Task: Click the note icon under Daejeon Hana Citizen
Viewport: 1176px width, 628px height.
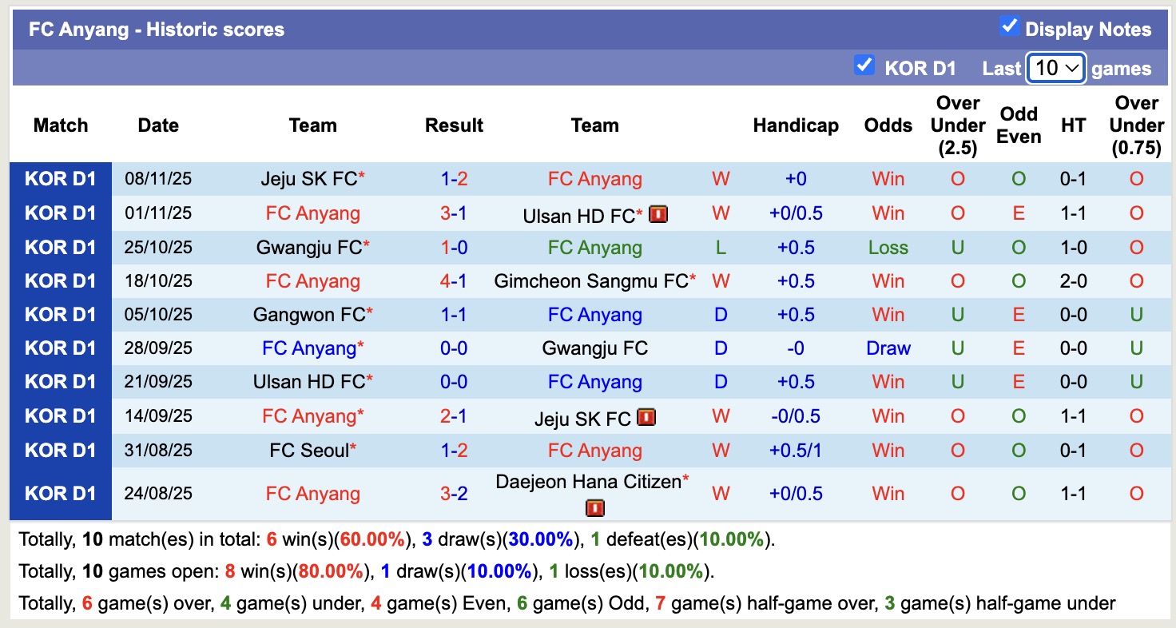Action: pos(594,507)
